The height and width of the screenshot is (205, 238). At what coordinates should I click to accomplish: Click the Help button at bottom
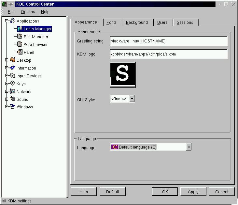(84, 192)
